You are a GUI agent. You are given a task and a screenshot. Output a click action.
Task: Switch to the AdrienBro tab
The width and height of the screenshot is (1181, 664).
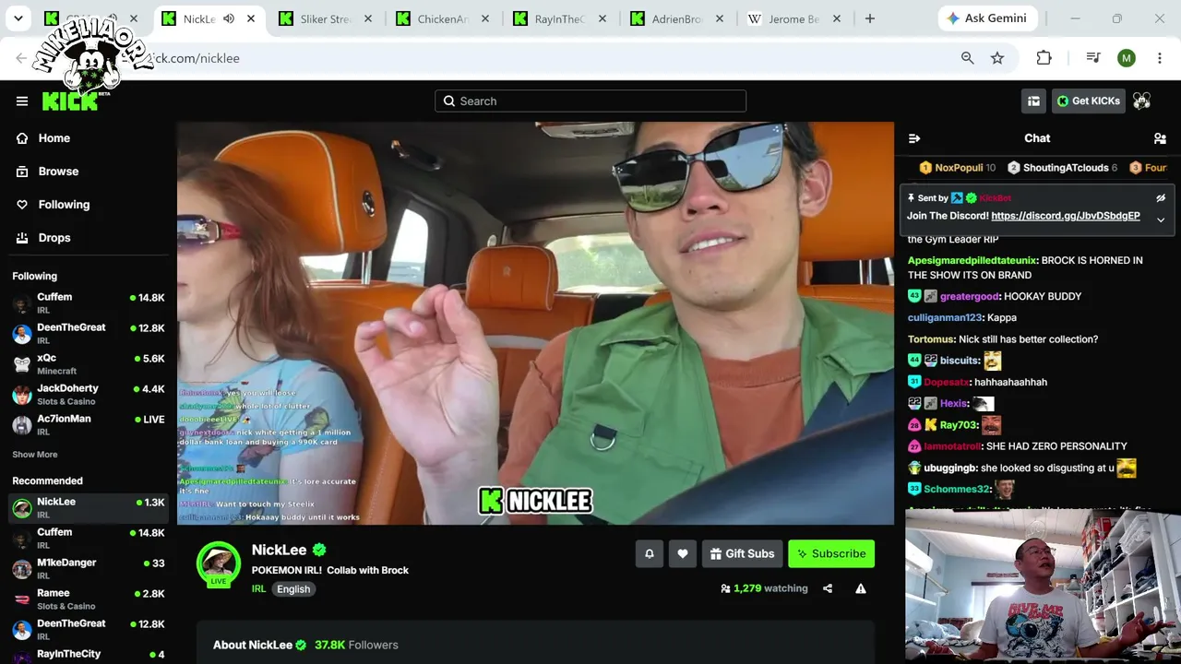[677, 18]
